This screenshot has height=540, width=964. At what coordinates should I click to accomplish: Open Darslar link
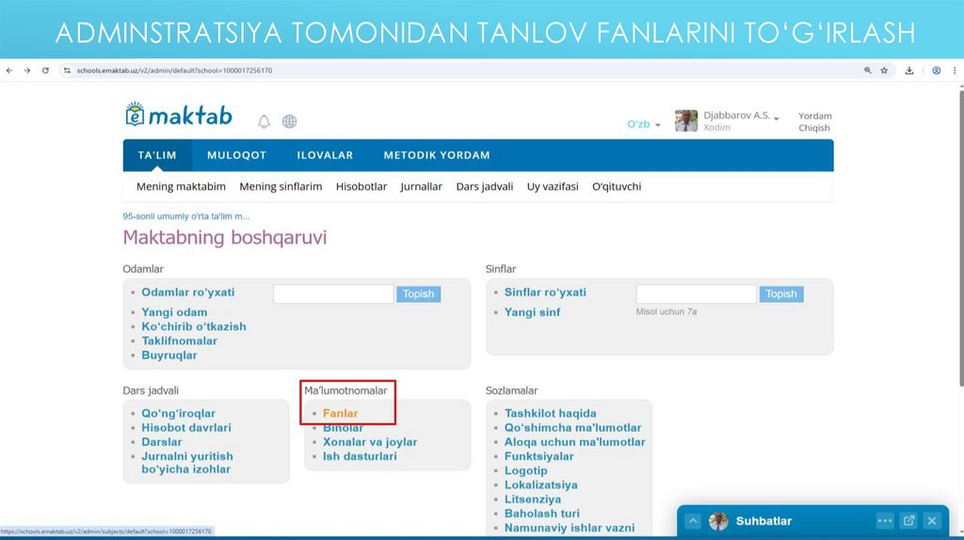162,442
